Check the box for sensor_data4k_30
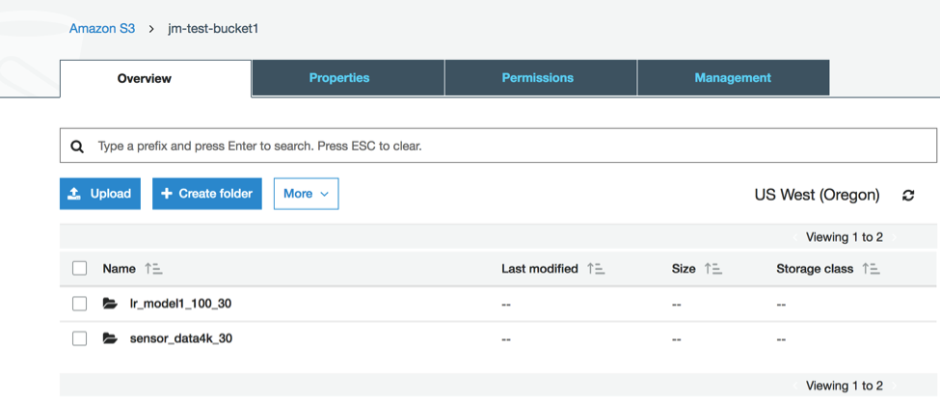This screenshot has width=940, height=402. [x=80, y=338]
